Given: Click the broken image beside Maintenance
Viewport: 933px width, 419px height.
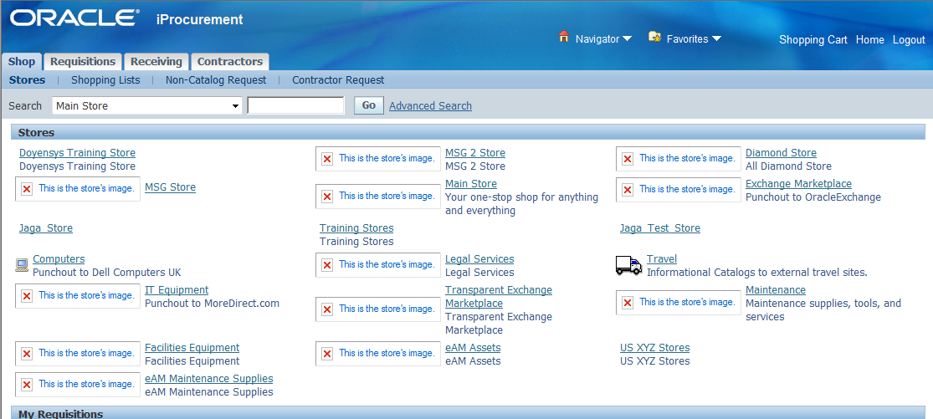Looking at the screenshot, I should click(x=679, y=303).
